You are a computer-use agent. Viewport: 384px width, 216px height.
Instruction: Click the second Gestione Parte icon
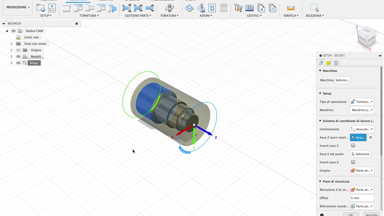138,8
